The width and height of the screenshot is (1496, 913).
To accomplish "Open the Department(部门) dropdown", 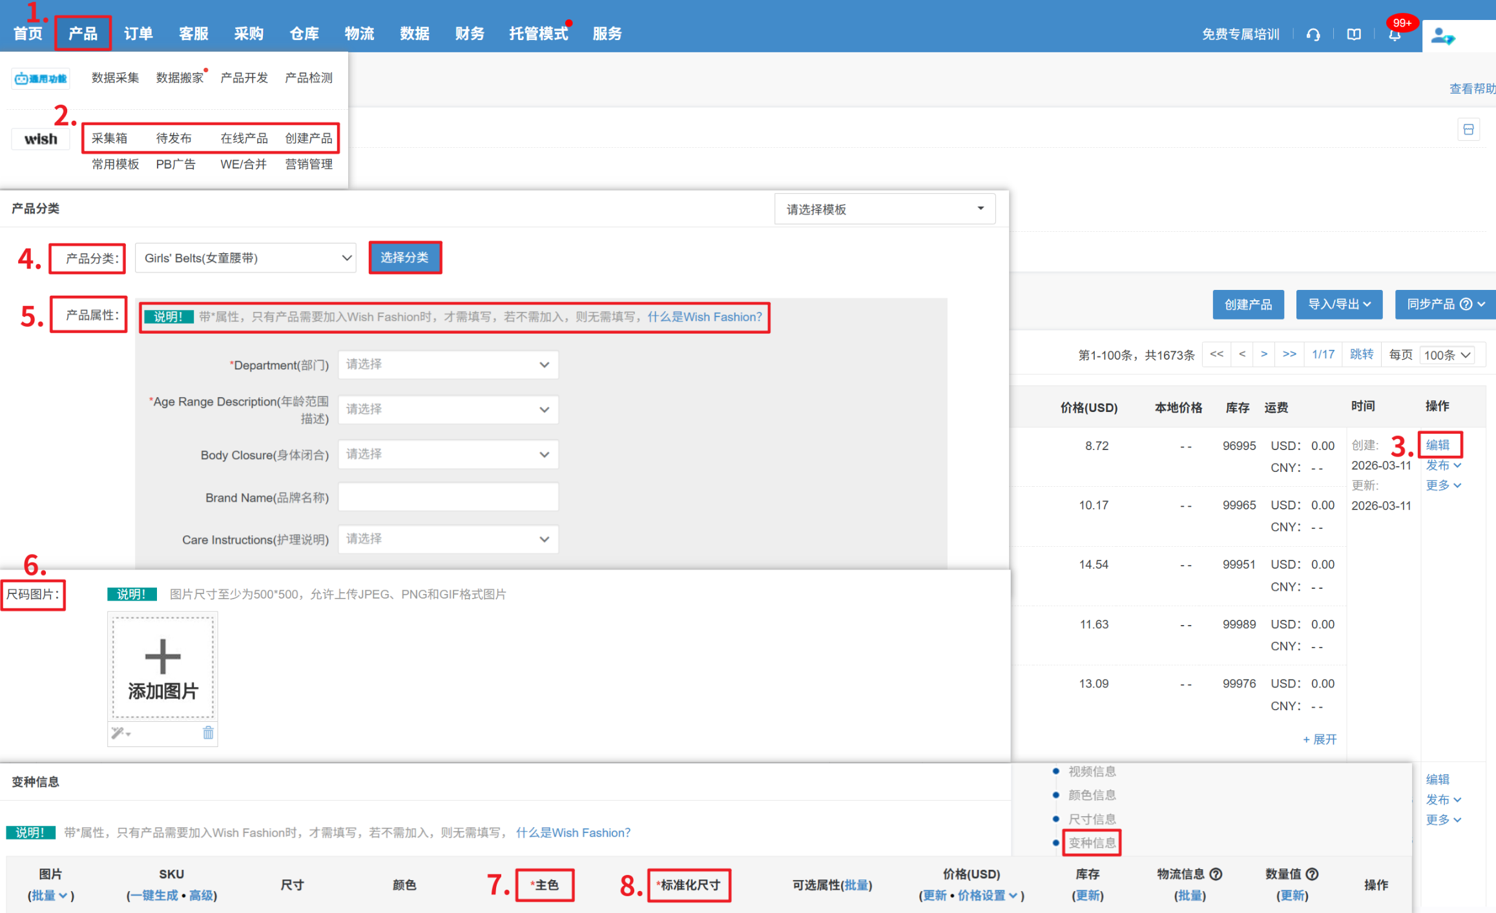I will tap(448, 365).
